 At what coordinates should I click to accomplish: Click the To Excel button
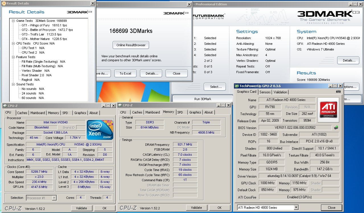point(125,73)
